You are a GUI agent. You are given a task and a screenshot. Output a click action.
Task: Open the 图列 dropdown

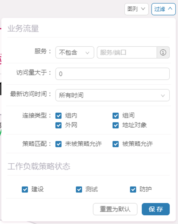tap(136, 9)
